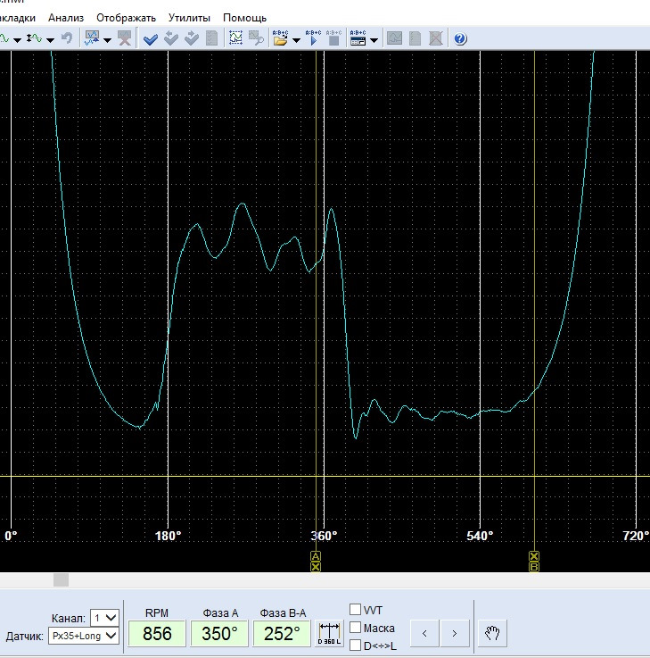
Task: Click the vertical waveform scale tool icon
Action: click(35, 38)
